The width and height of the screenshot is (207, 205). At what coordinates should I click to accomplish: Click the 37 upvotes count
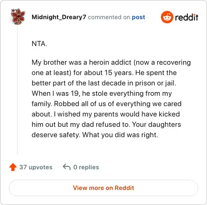coord(36,167)
